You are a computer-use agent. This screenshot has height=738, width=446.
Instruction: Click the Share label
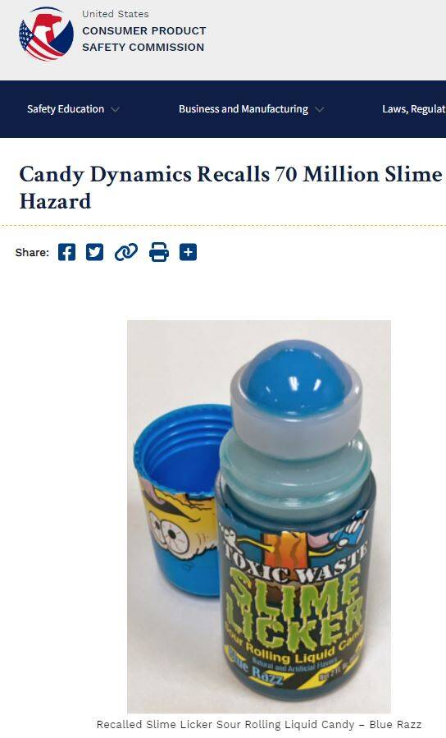click(32, 252)
